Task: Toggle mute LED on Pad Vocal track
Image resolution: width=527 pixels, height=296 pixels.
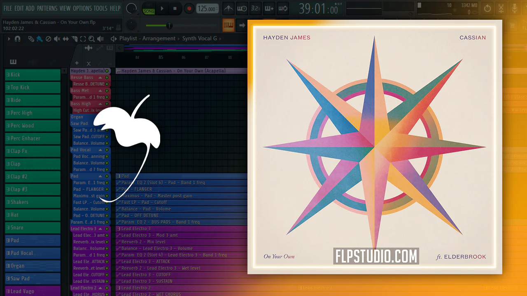Action: click(x=107, y=150)
